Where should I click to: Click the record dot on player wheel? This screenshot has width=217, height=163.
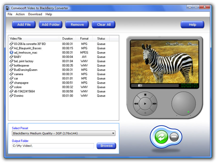click(x=145, y=113)
